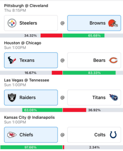The width and height of the screenshot is (123, 151).
Task: Open the Kansas City @ Indianapolis matchup title
Action: click(x=30, y=117)
